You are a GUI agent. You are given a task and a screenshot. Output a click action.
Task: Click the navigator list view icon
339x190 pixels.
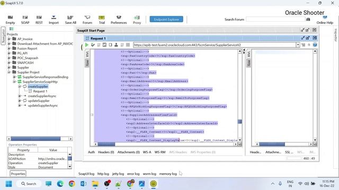11,29
